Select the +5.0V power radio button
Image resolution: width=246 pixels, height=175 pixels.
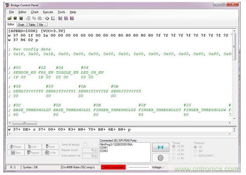point(174,147)
